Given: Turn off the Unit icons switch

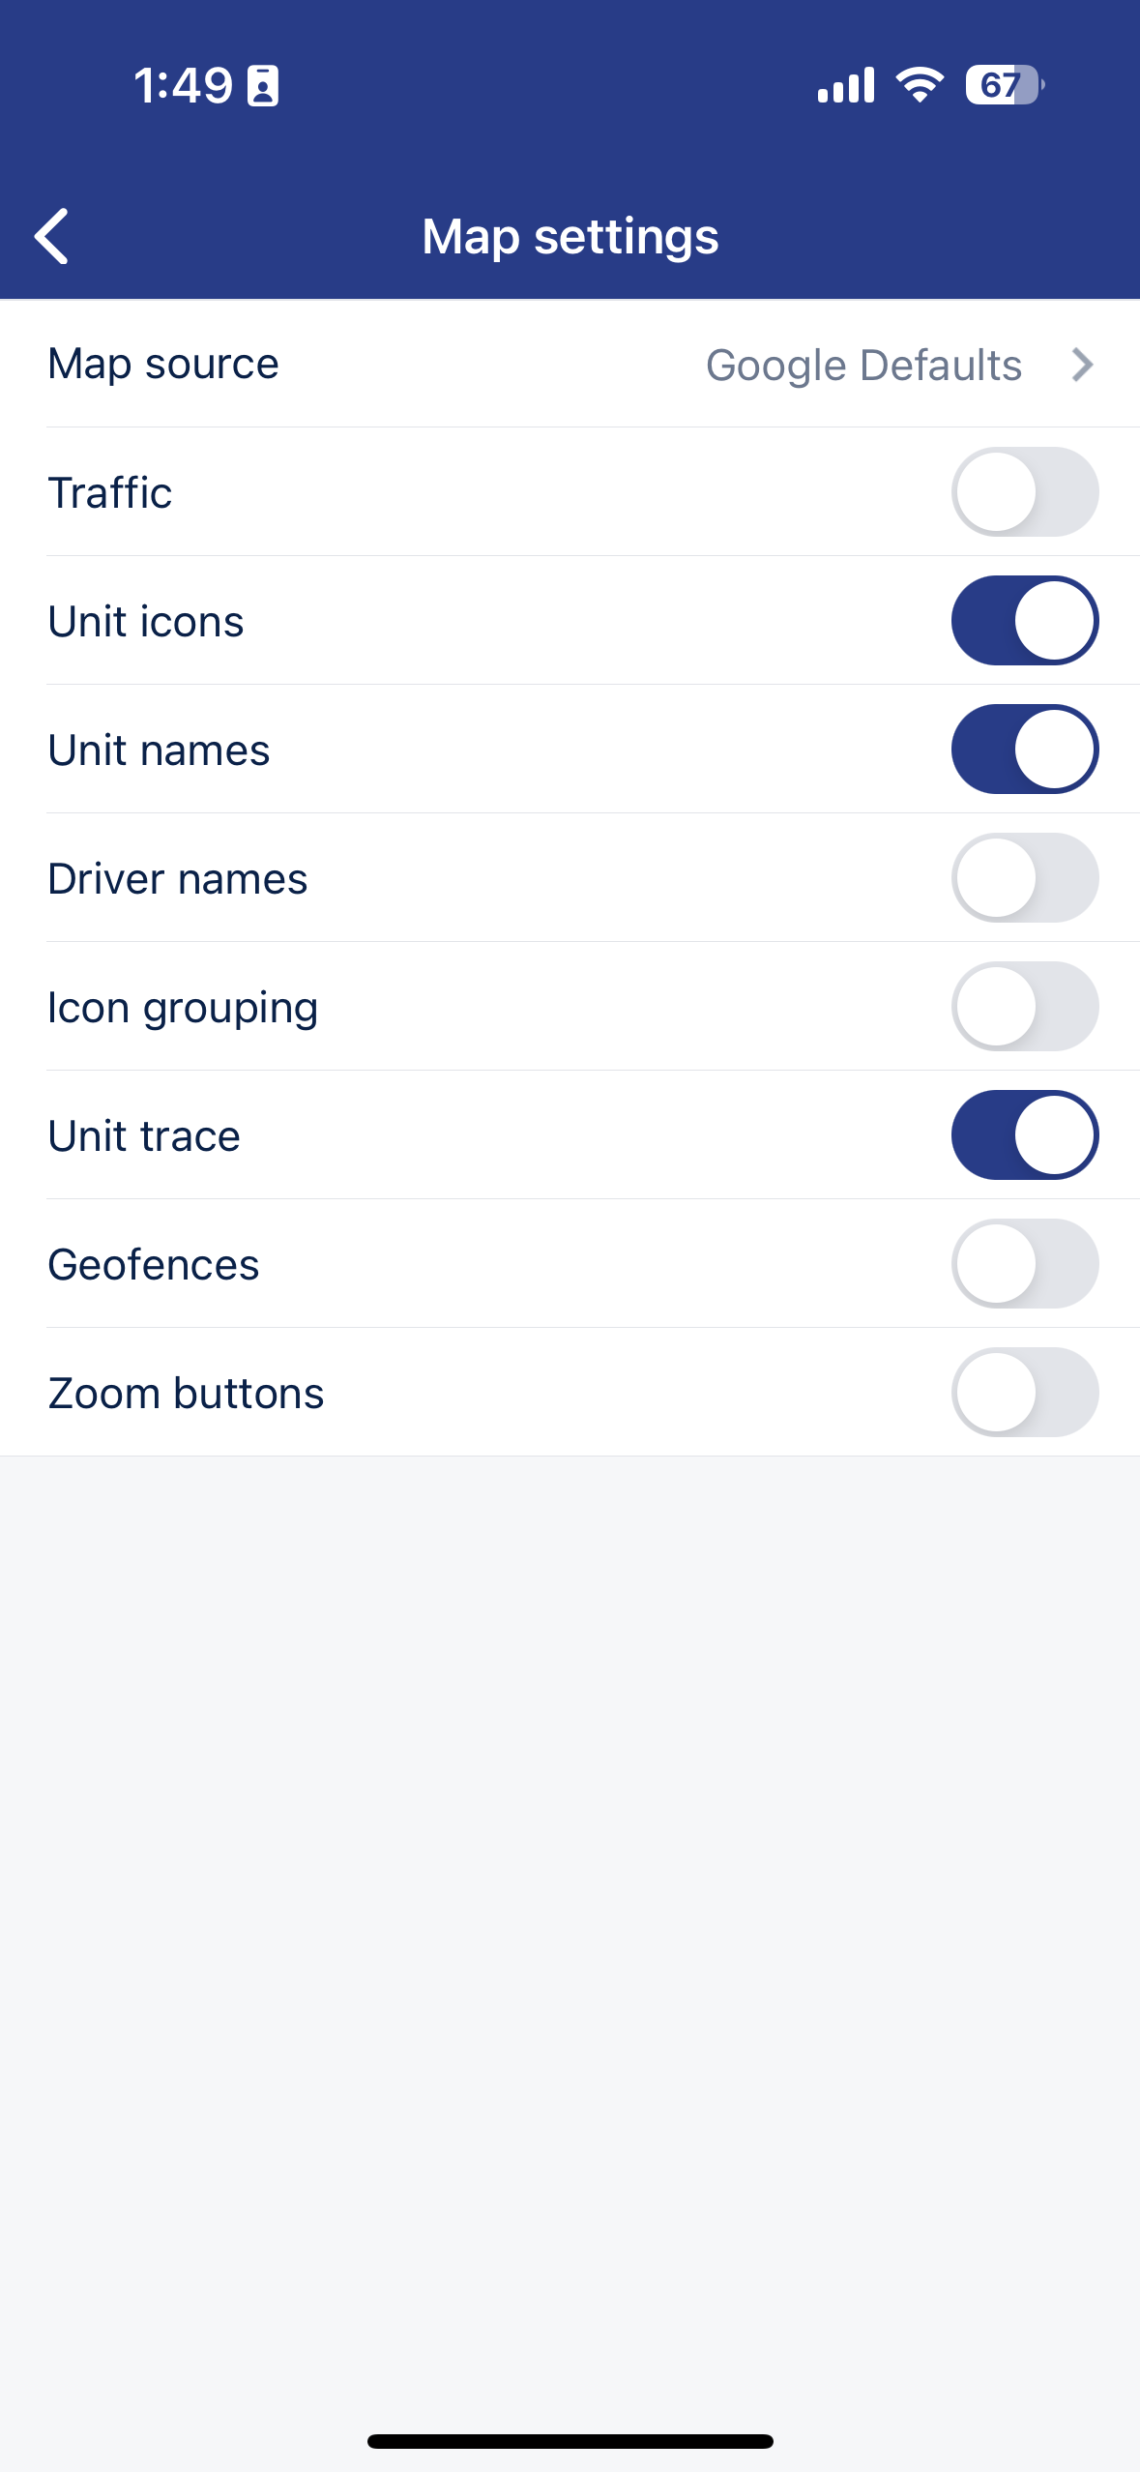Looking at the screenshot, I should [1024, 621].
